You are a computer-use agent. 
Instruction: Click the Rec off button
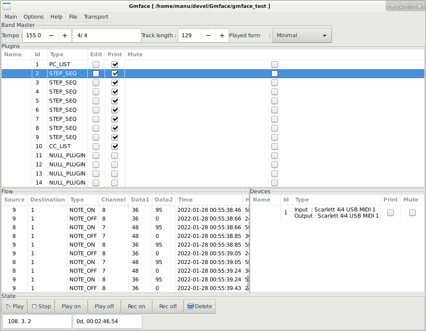point(168,307)
